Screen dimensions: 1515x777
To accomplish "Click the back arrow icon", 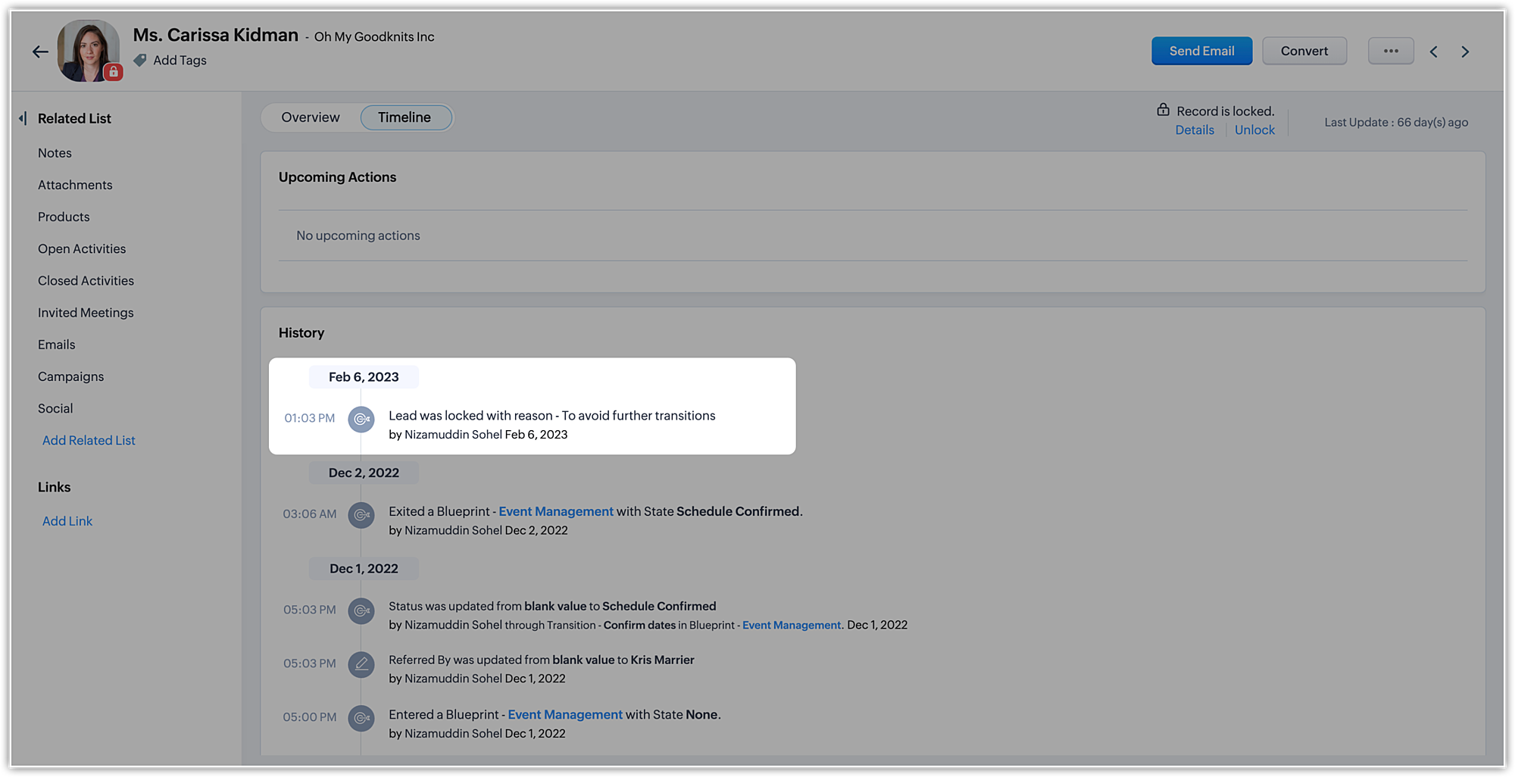I will (40, 51).
